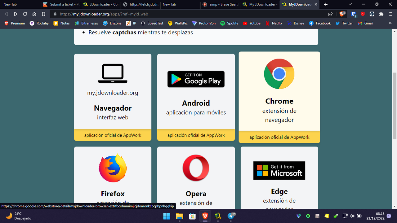Viewport: 397px width, 223px height.
Task: Open the Gmail bookmark
Action: click(x=365, y=23)
